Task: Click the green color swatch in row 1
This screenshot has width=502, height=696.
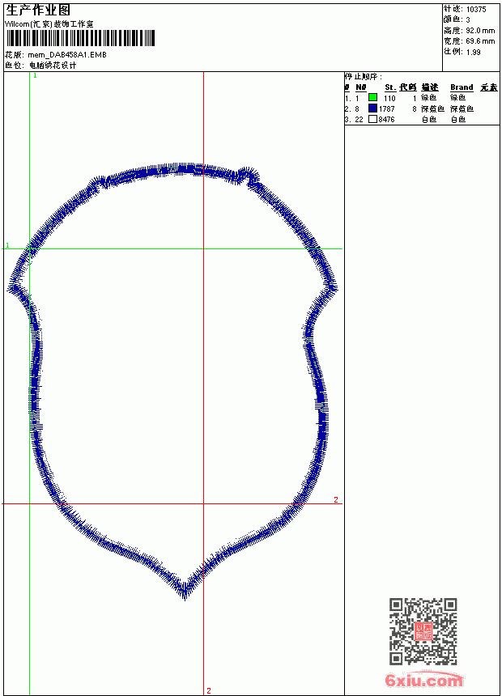Action: pyautogui.click(x=372, y=97)
